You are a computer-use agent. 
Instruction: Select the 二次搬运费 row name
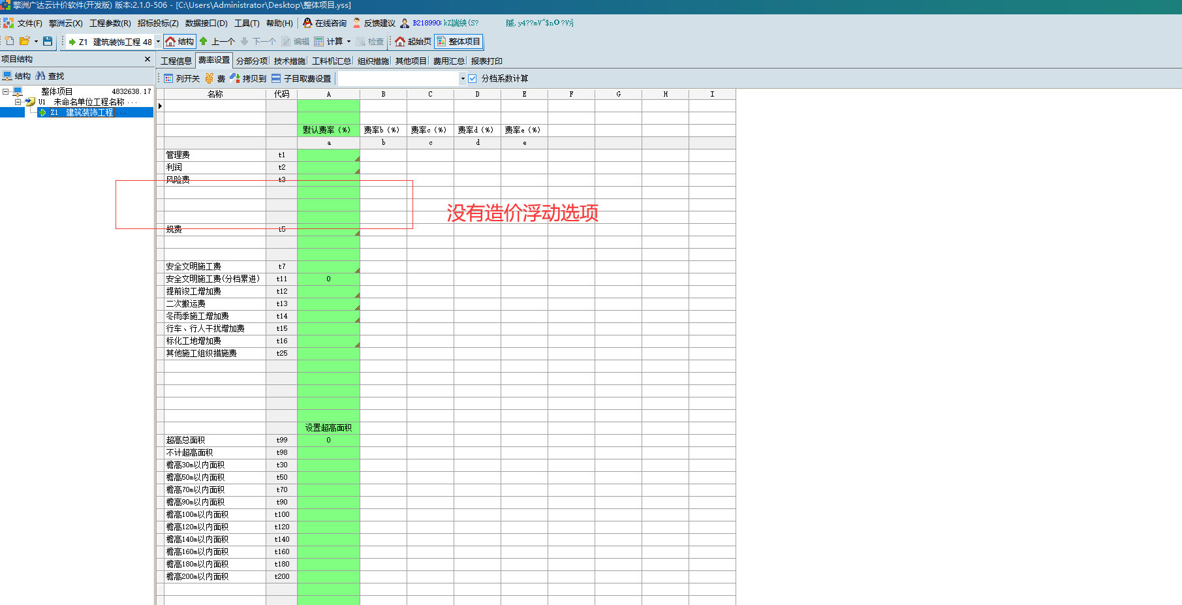pos(215,304)
